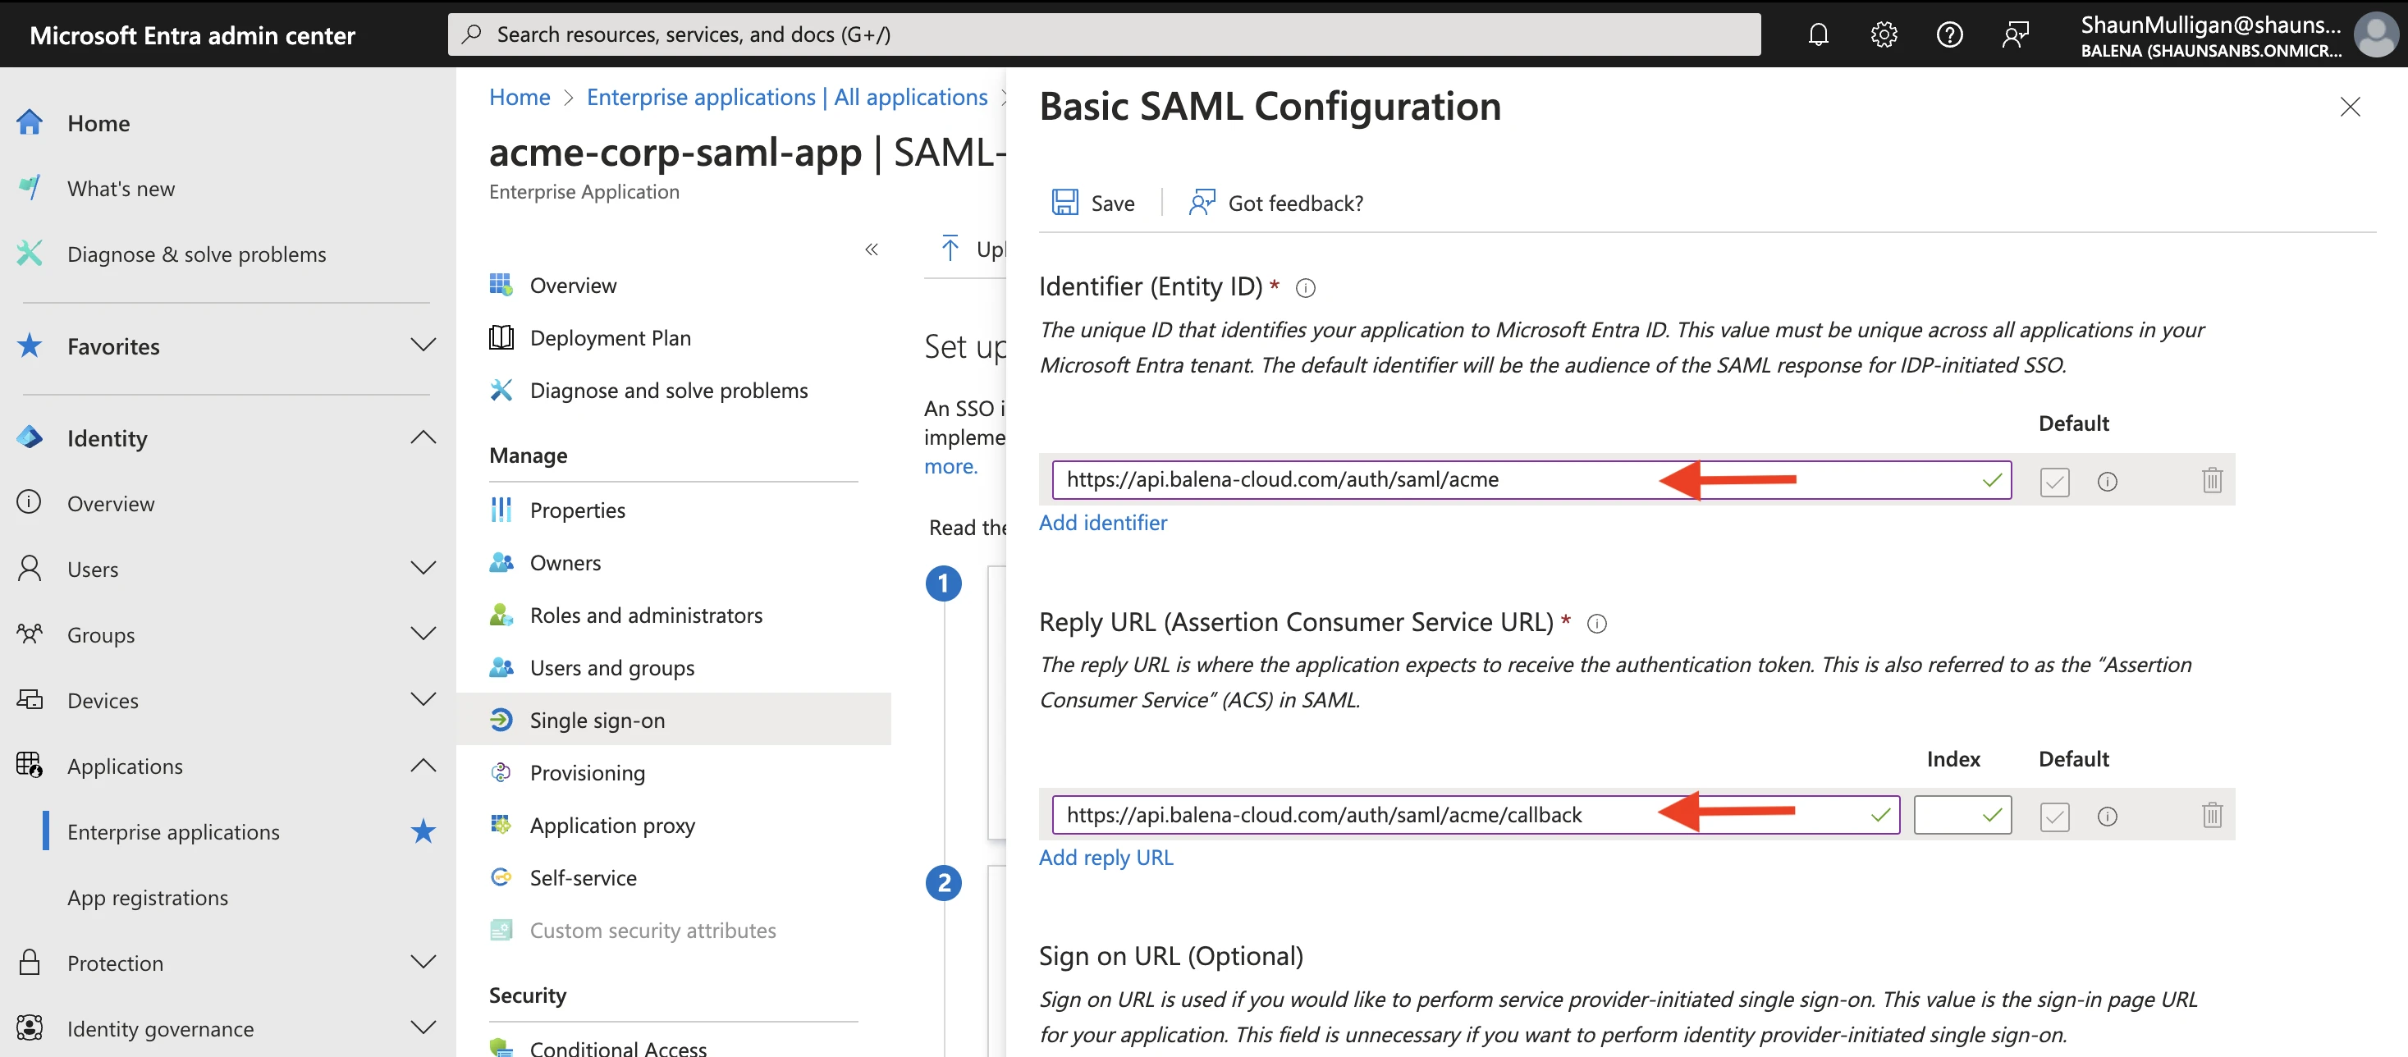Uncheck the Default checkbox for the Reply URL
This screenshot has height=1057, width=2408.
[2053, 816]
